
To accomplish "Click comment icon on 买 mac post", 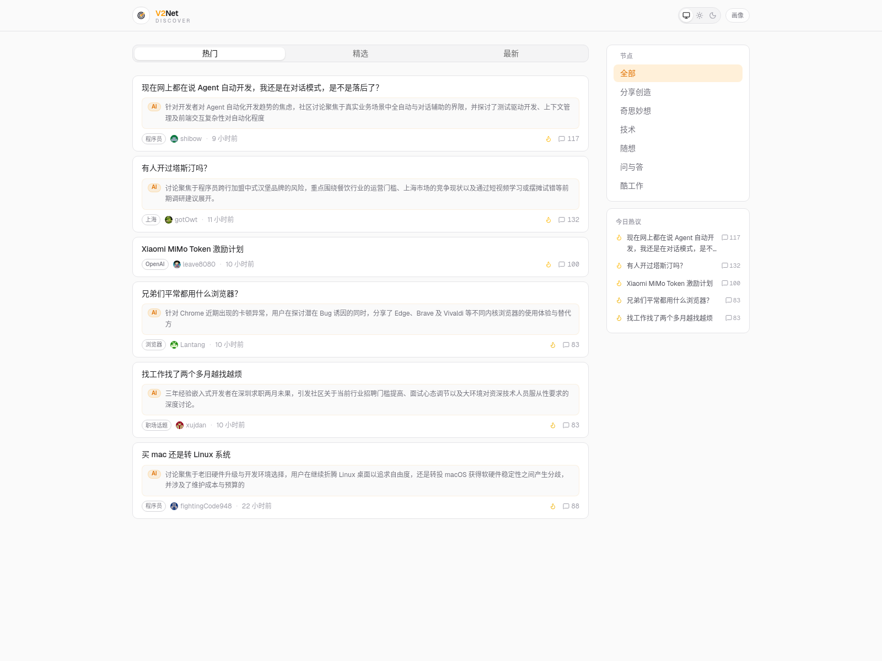I will coord(566,506).
